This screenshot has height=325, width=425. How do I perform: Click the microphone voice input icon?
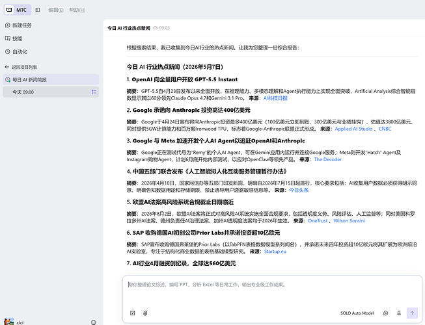(399, 313)
